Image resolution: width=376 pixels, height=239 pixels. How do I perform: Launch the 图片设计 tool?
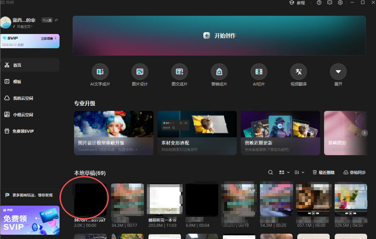click(x=140, y=72)
